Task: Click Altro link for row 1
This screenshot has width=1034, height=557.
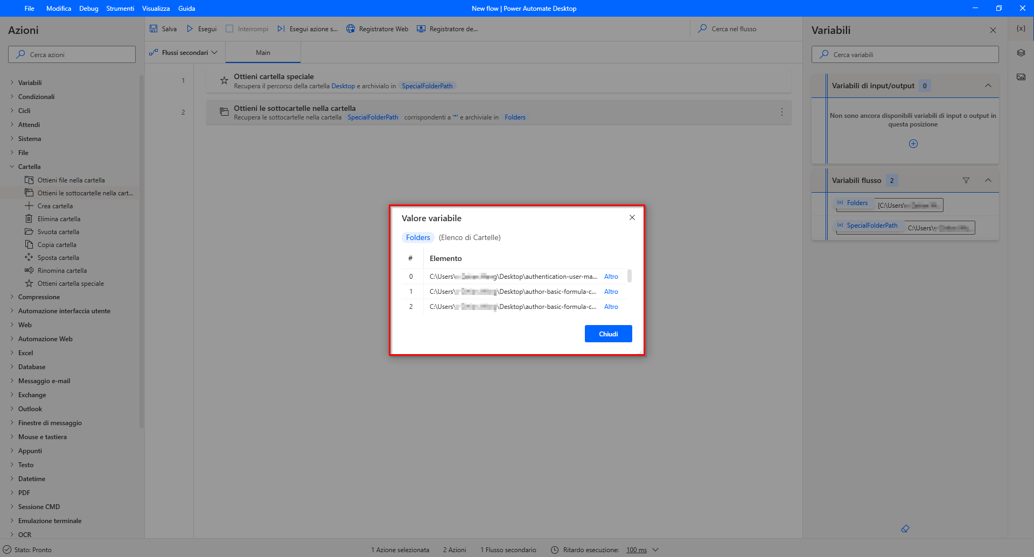Action: [x=611, y=292]
